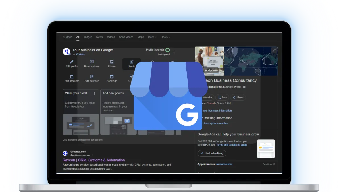Switch to the News tab
This screenshot has width=341, height=192.
point(99,37)
